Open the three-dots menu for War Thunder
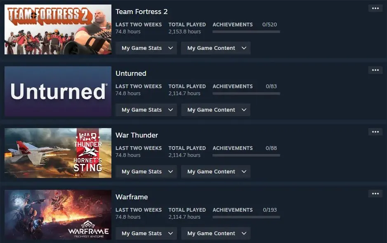This screenshot has width=387, height=243. click(375, 132)
